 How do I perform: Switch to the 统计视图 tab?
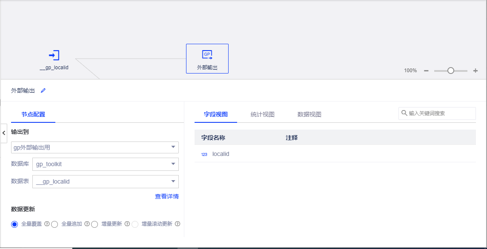[x=262, y=114]
